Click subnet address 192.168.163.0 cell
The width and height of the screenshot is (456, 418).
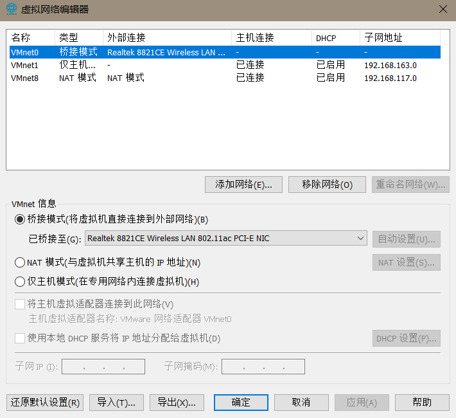pos(390,65)
